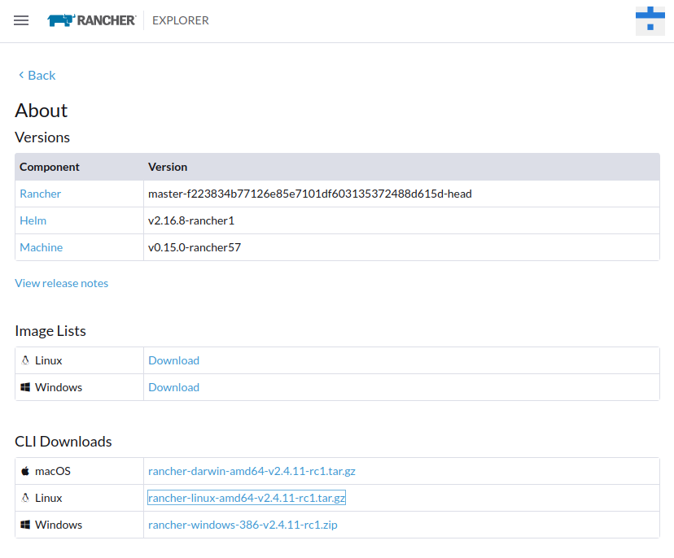
Task: Navigate using the Back link
Action: pos(36,75)
